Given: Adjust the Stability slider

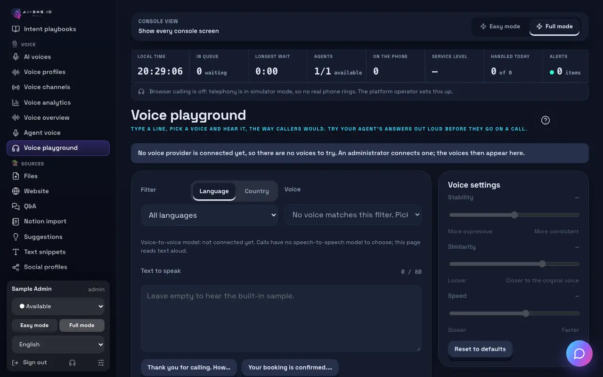Looking at the screenshot, I should (514, 215).
